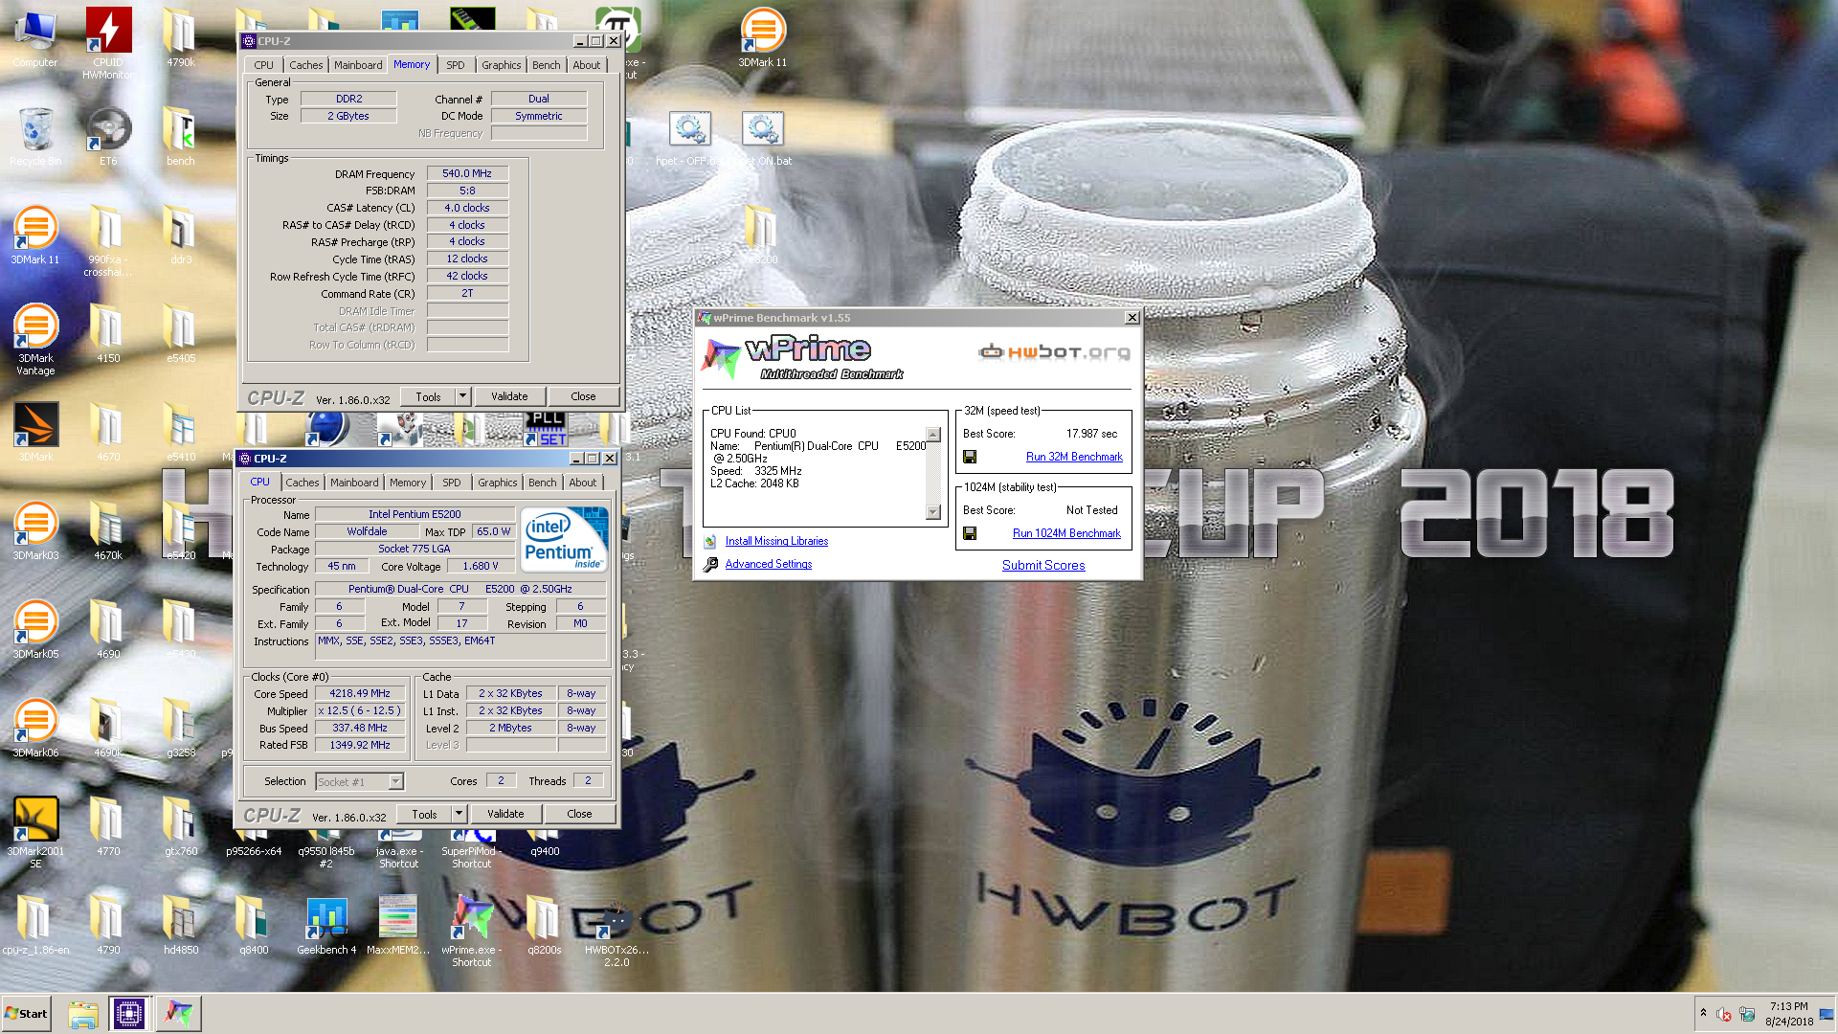Click HWBOT.org logo in wPrime
Screen dimensions: 1838x1034
click(1054, 352)
